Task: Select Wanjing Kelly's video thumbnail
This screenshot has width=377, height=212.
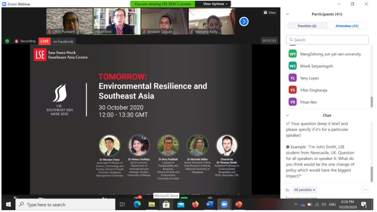Action: coord(212,21)
